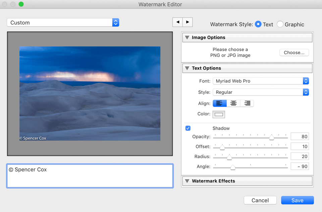The image size is (322, 212).
Task: Click the Opacity value field showing 80
Action: [300, 136]
